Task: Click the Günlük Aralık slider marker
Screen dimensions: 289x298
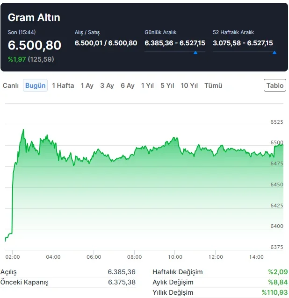Action: pos(195,53)
